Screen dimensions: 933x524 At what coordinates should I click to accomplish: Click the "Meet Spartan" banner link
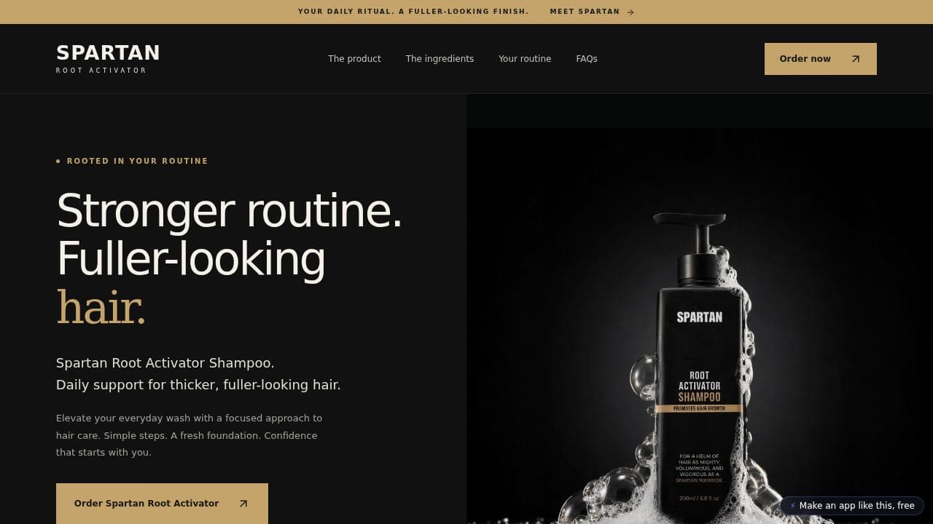pos(592,12)
